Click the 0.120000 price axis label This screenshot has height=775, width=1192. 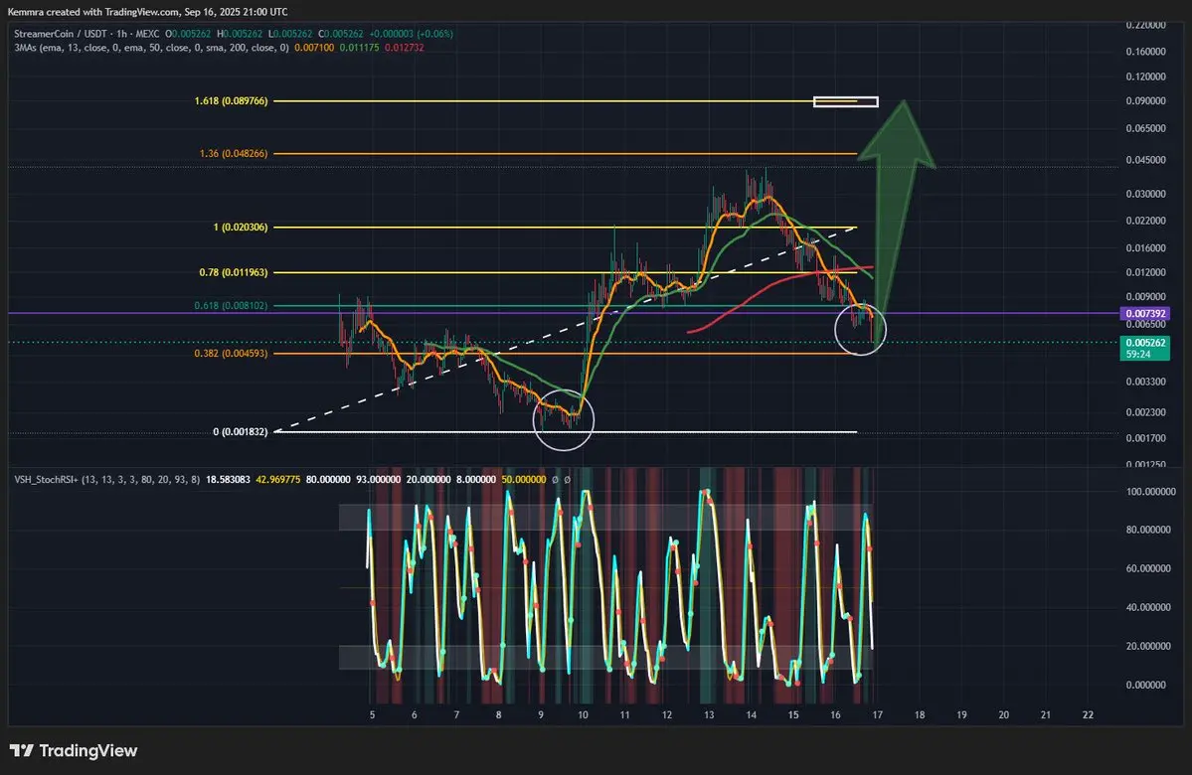pyautogui.click(x=1145, y=77)
